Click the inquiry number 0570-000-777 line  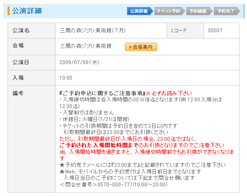[x=113, y=184]
